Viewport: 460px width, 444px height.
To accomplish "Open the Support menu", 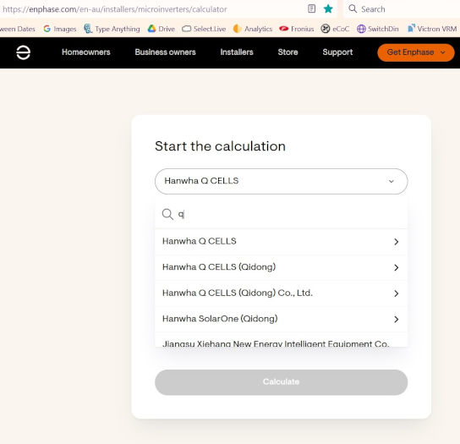I will click(337, 52).
